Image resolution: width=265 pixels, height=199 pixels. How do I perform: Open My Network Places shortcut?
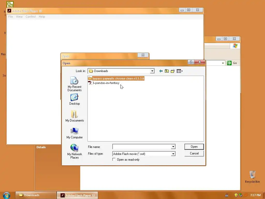pos(75,151)
